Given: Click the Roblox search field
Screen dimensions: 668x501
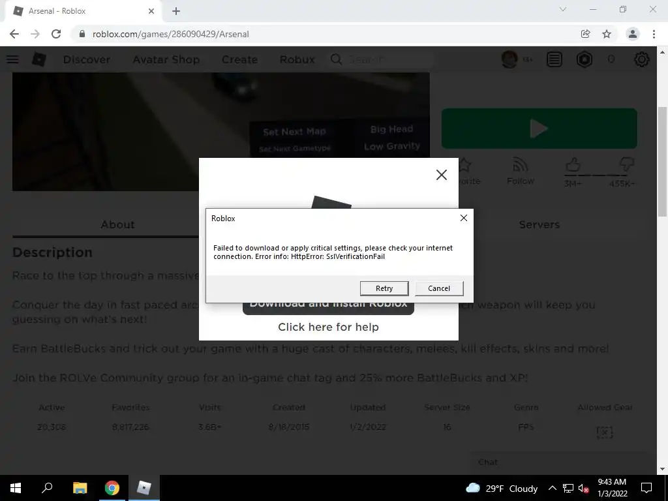Looking at the screenshot, I should (x=380, y=59).
